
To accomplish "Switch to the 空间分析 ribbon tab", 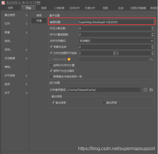I will coord(74,8).
